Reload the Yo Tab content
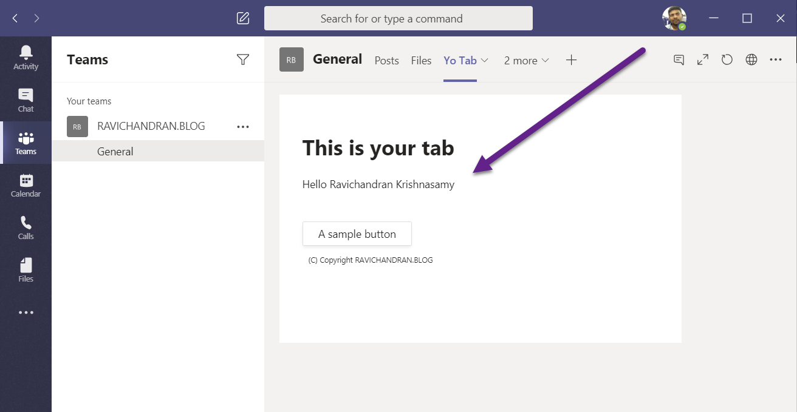Image resolution: width=797 pixels, height=412 pixels. 727,59
